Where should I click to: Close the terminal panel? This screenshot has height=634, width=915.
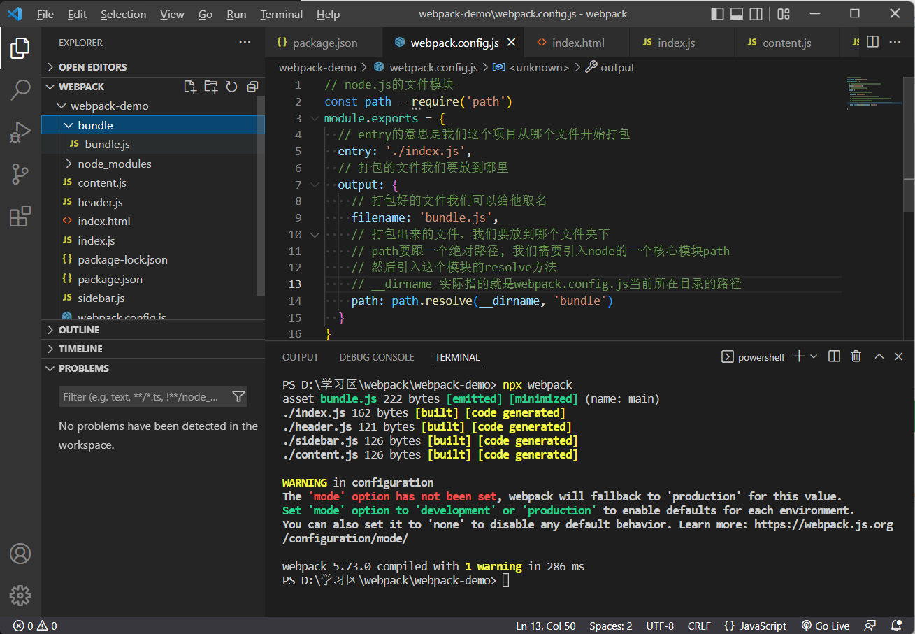[899, 356]
